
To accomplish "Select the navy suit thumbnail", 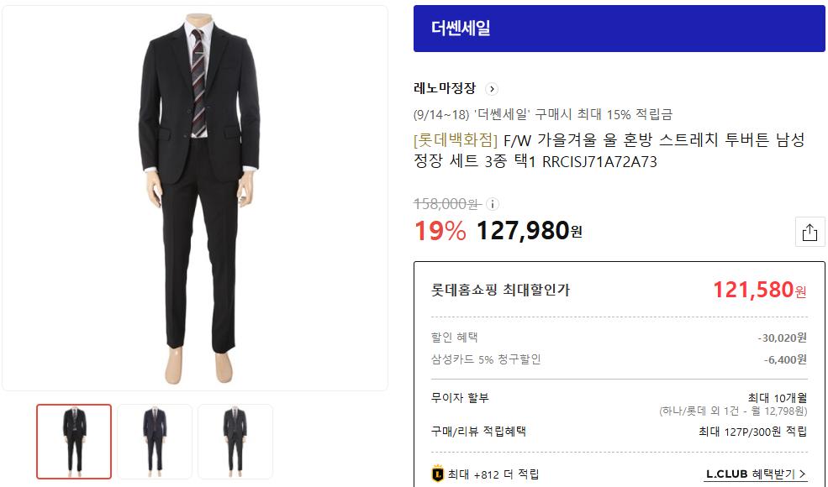I will pos(155,442).
